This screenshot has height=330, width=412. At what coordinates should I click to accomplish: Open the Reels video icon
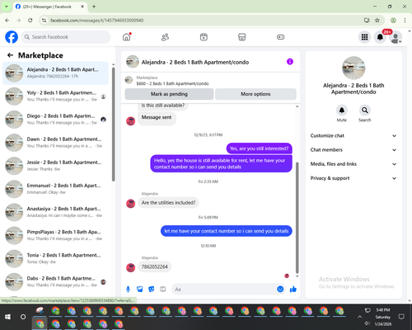204,37
